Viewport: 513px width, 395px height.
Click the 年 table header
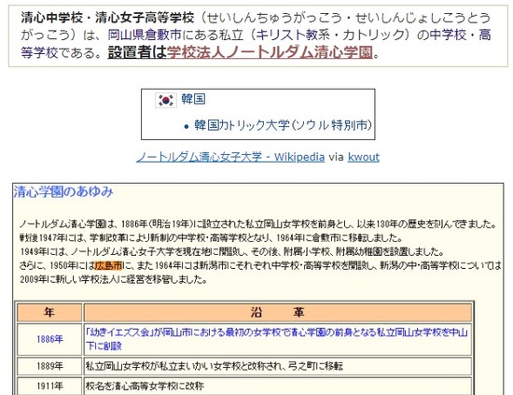49,313
